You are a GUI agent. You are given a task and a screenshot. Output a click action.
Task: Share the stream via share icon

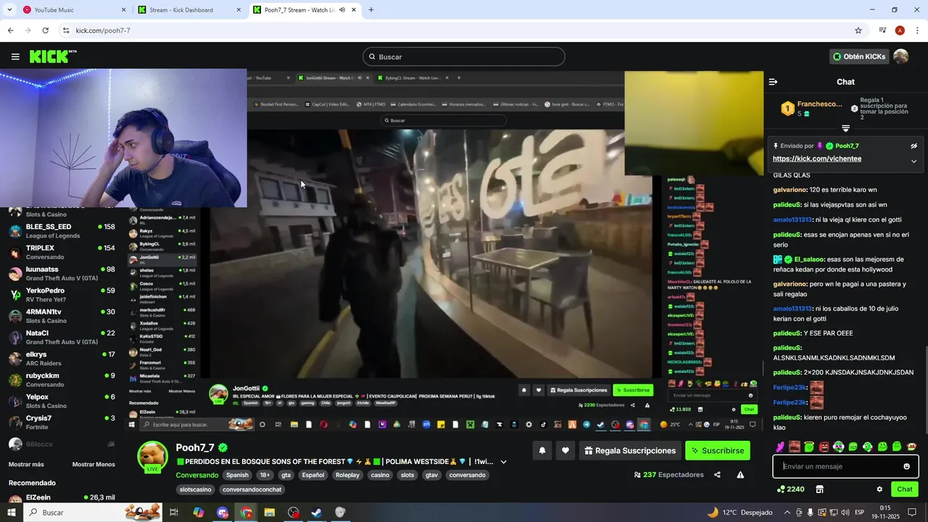(717, 475)
